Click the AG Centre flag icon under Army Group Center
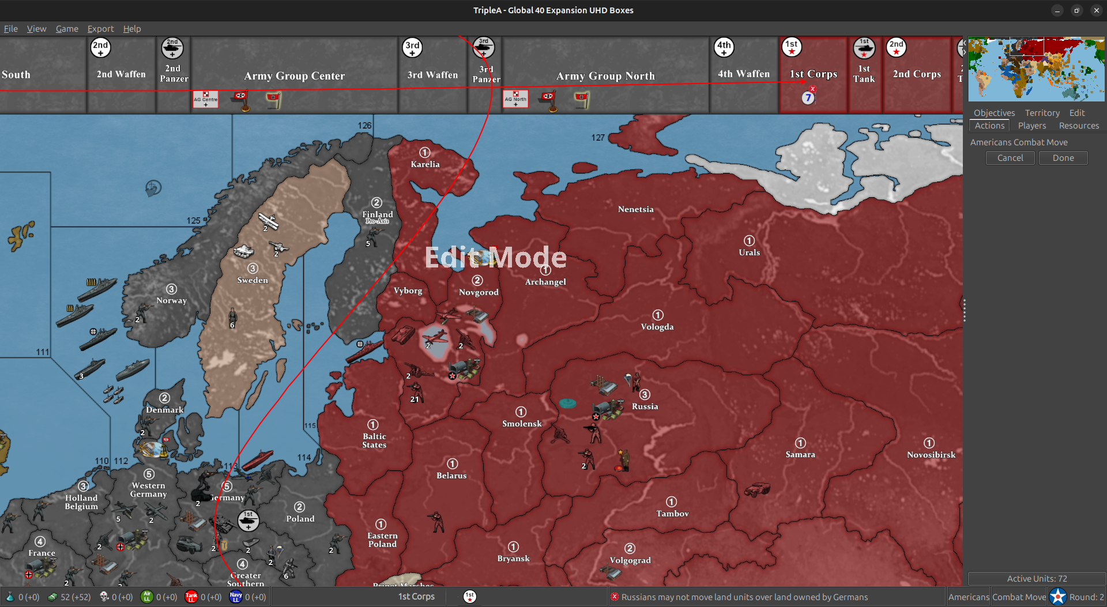The image size is (1107, 607). (206, 99)
